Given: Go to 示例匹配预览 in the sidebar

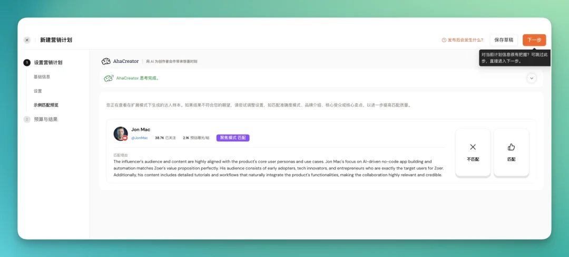Looking at the screenshot, I should [46, 105].
